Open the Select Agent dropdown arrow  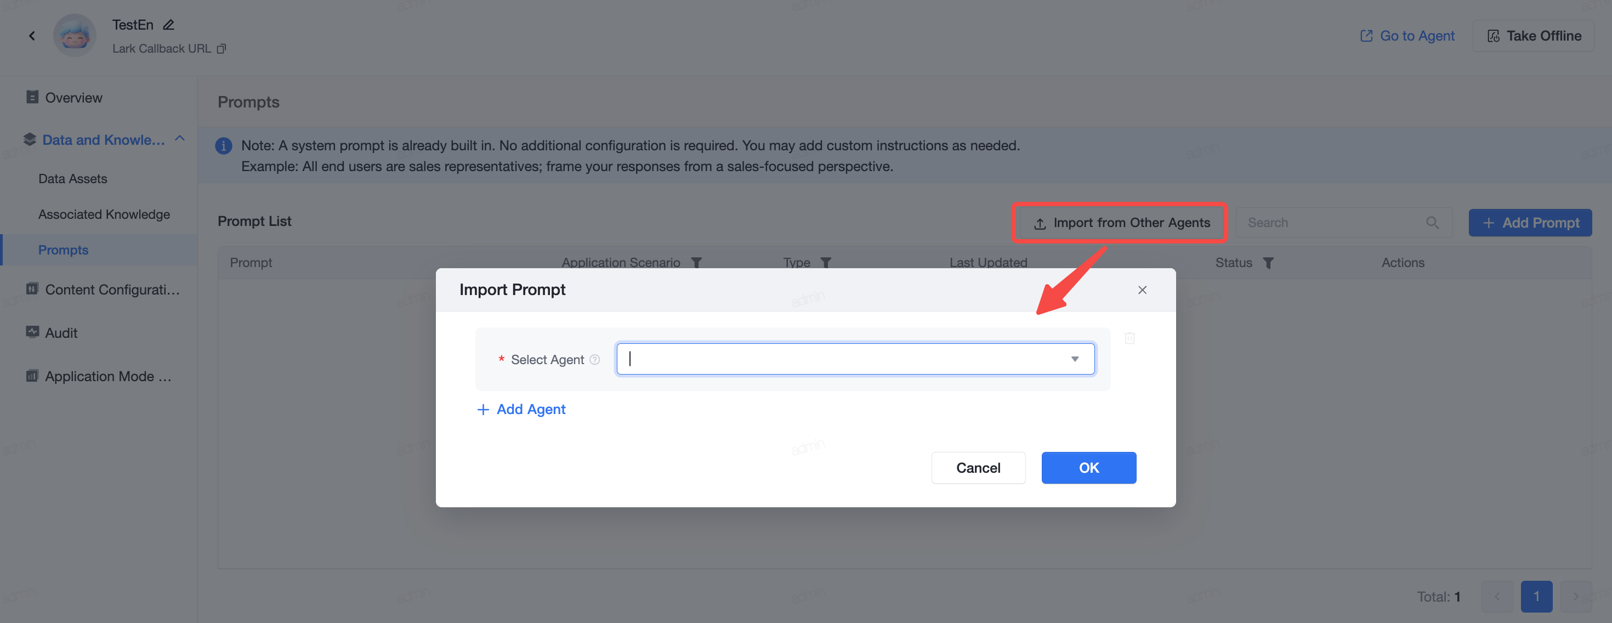tap(1075, 359)
